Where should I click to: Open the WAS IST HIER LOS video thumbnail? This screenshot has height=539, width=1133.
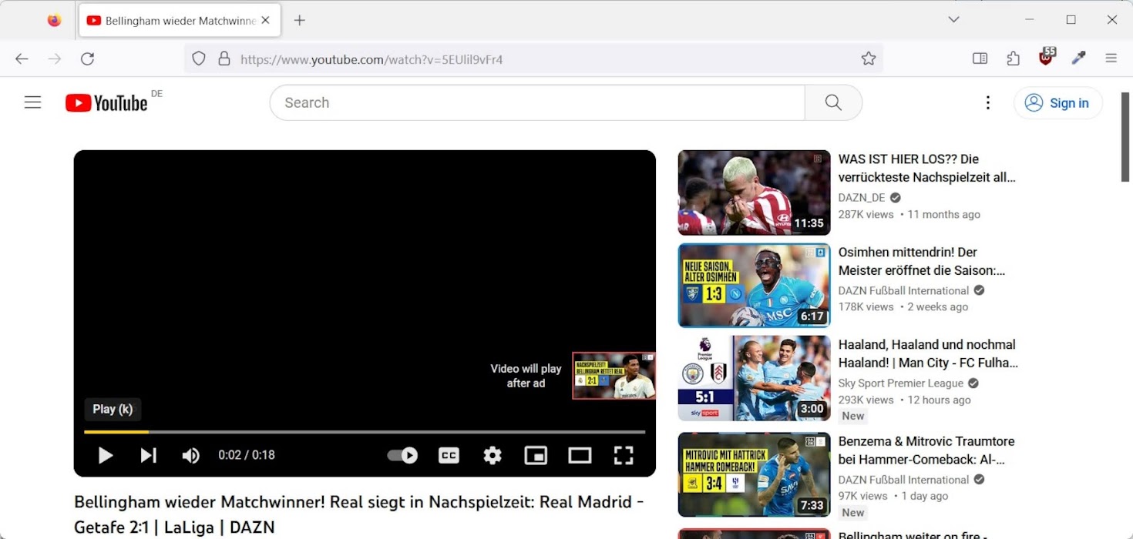tap(754, 192)
